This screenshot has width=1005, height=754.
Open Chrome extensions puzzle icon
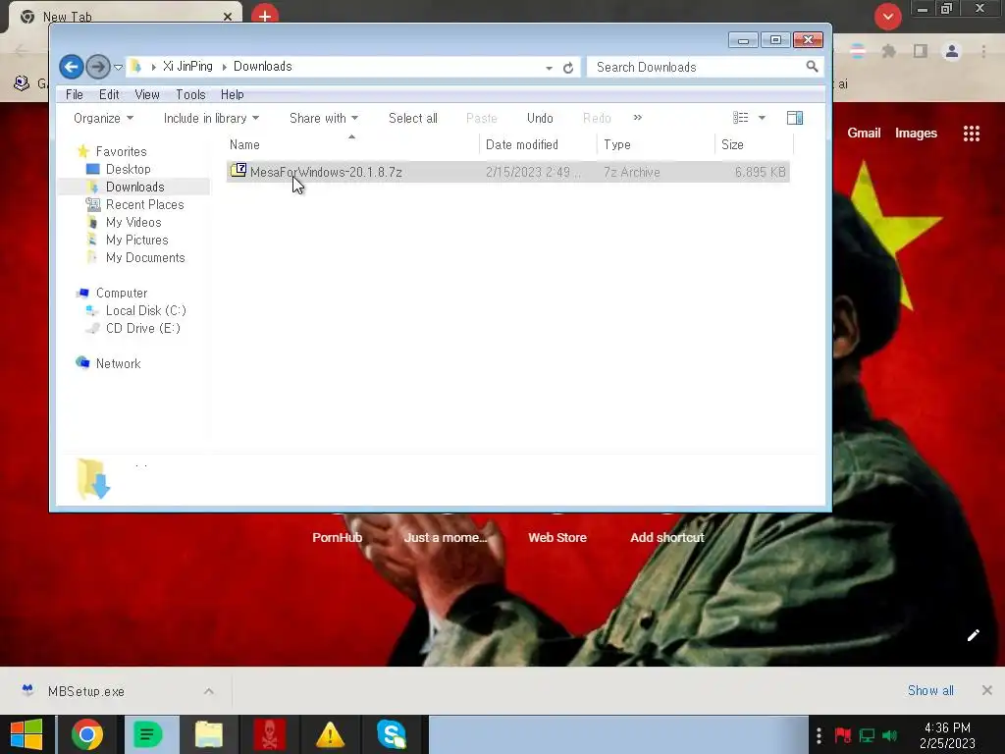click(x=888, y=51)
